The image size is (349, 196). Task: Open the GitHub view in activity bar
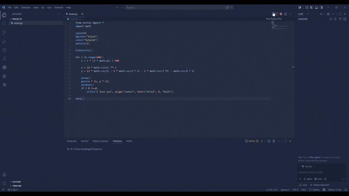(x=4, y=76)
